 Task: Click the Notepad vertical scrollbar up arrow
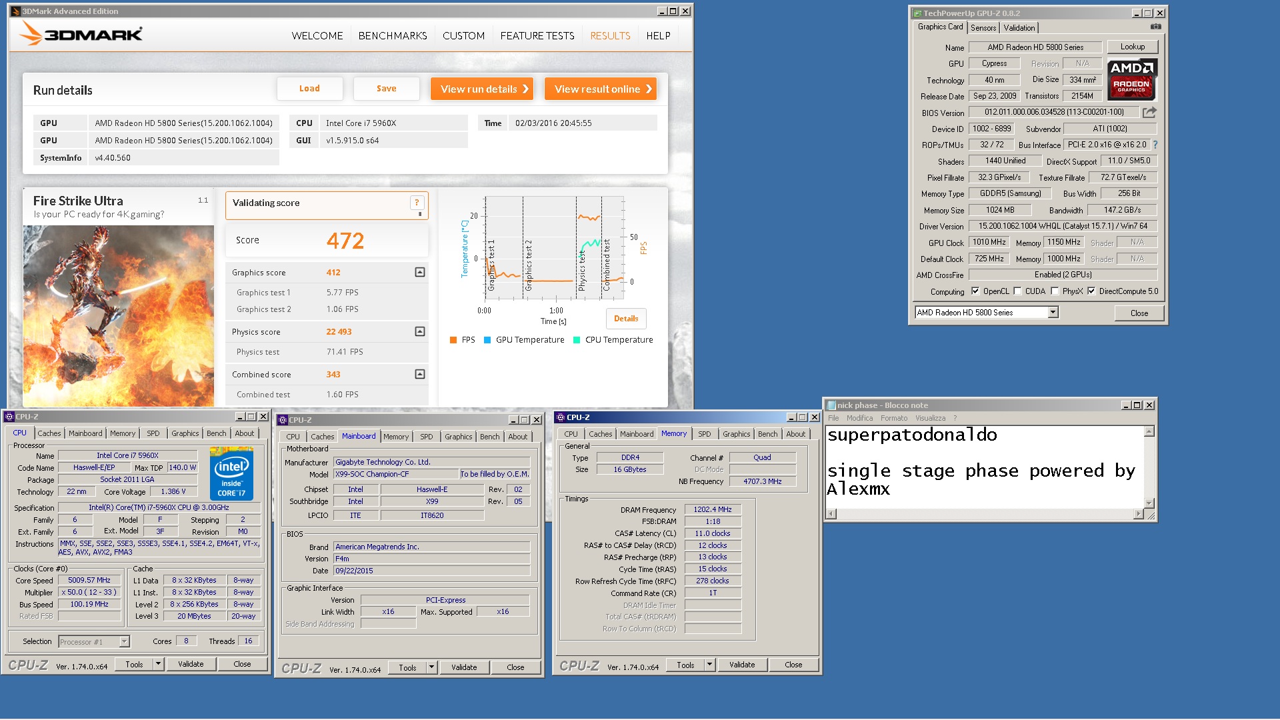point(1149,431)
